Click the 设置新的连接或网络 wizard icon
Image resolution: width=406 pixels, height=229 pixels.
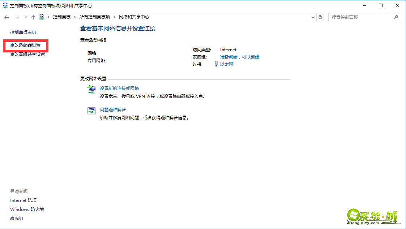click(x=91, y=90)
